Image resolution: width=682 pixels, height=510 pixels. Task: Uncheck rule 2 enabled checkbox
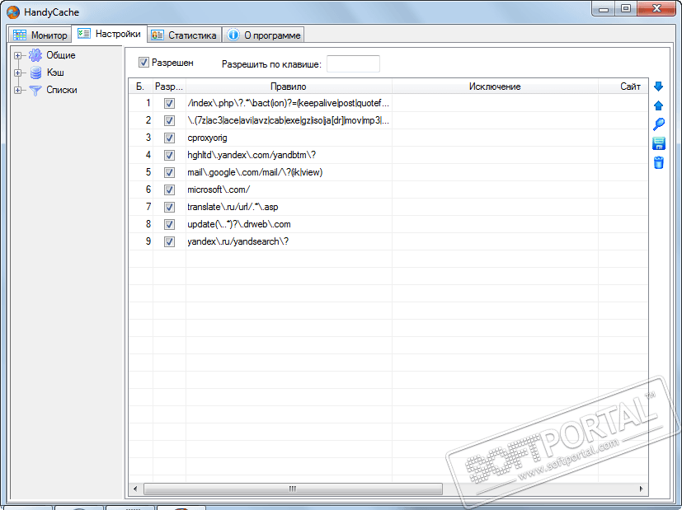[169, 121]
